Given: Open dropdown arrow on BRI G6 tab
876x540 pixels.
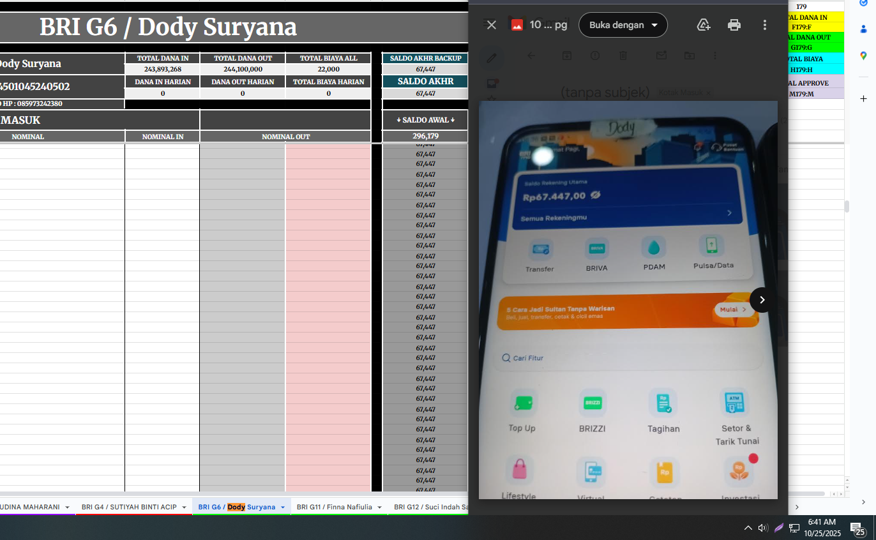Looking at the screenshot, I should coord(282,507).
